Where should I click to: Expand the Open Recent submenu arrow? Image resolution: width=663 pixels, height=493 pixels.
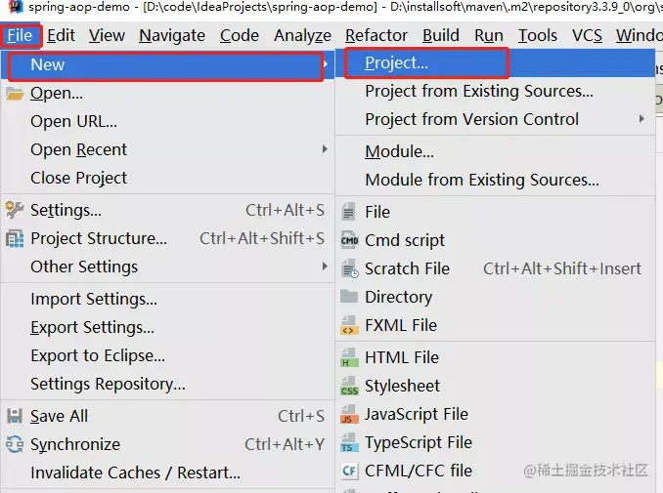325,149
